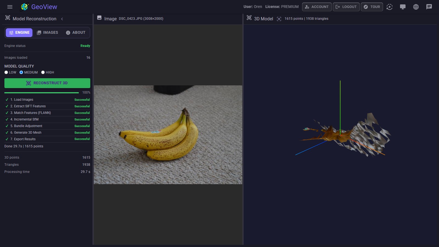Open the ACCOUNT button
This screenshot has height=247, width=439.
(317, 7)
